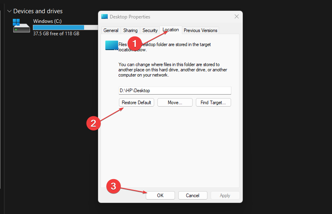
Task: Open the General tab
Action: [111, 30]
